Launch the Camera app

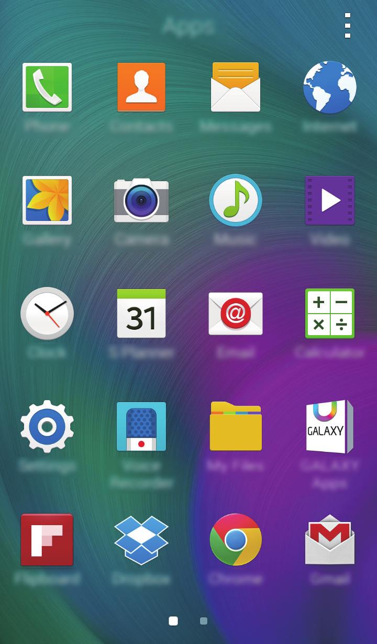tap(141, 200)
